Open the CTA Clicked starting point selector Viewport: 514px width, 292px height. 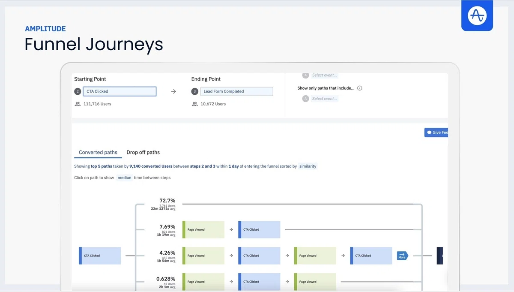[120, 91]
